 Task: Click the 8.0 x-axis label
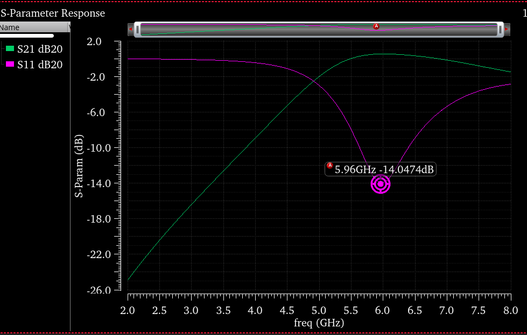click(x=510, y=310)
